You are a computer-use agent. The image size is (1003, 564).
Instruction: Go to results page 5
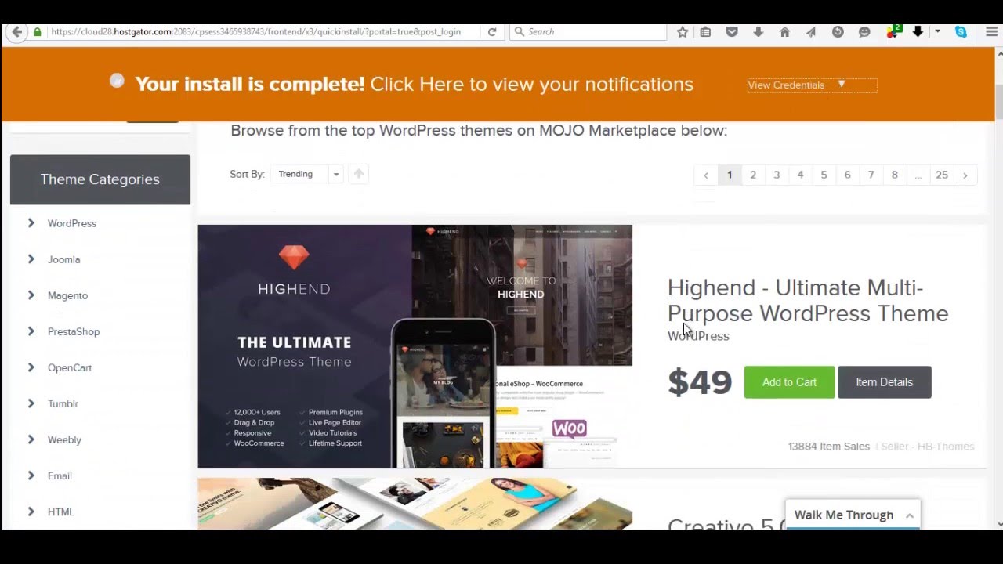(x=824, y=175)
